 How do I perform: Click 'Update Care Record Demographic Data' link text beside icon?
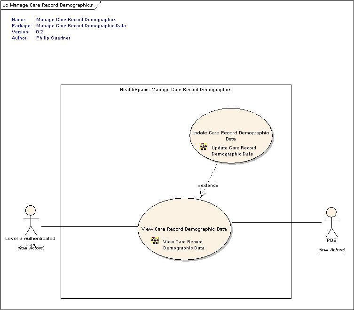[234, 151]
